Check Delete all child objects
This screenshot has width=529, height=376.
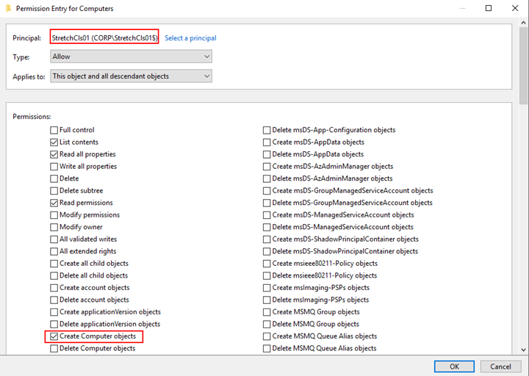tap(54, 276)
